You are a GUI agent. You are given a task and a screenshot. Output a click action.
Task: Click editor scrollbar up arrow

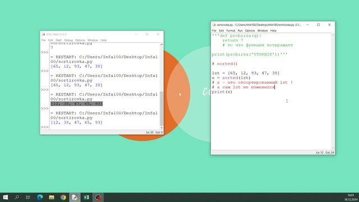click(x=333, y=35)
